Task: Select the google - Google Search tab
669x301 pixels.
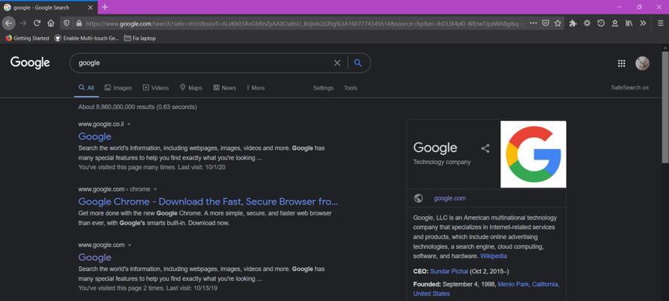Action: pyautogui.click(x=48, y=8)
